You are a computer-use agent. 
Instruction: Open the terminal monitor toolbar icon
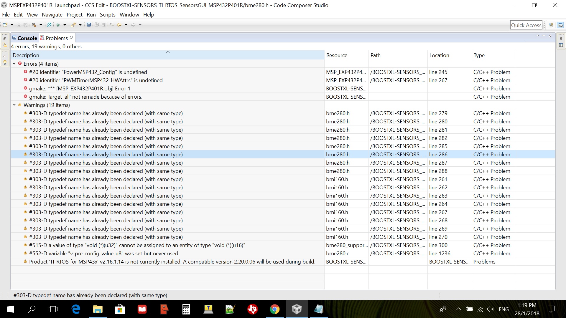coord(89,25)
